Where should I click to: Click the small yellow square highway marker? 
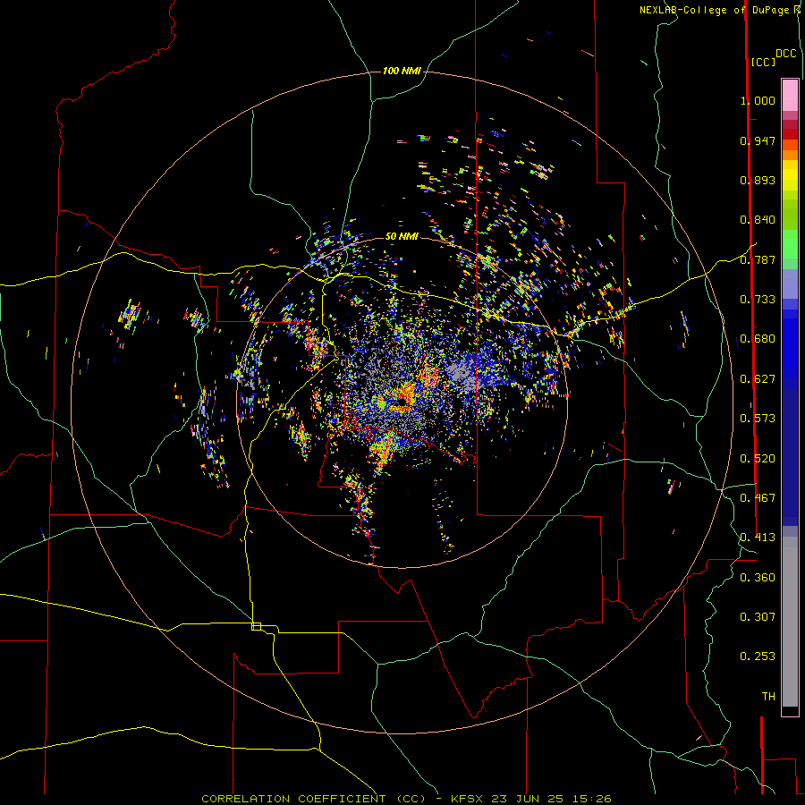pyautogui.click(x=256, y=626)
